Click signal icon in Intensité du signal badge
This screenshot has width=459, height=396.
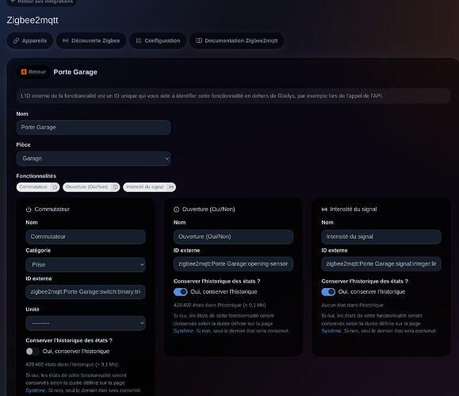tap(171, 187)
